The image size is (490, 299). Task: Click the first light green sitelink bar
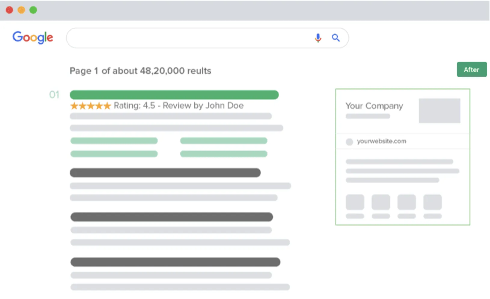(114, 140)
